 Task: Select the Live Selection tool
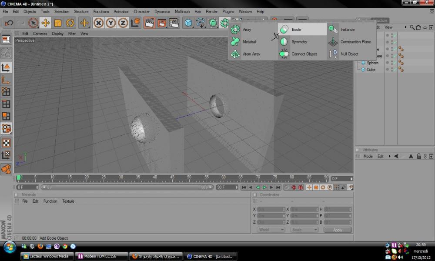[33, 23]
